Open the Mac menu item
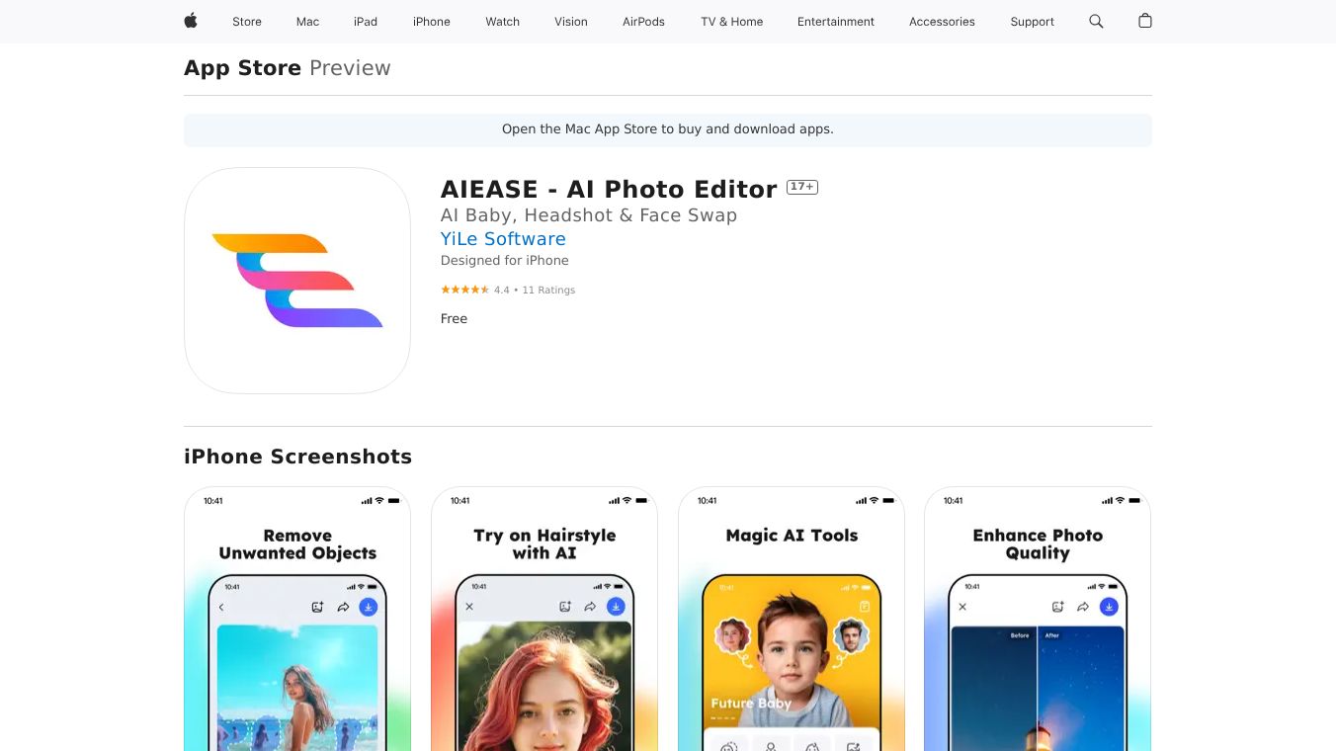Image resolution: width=1336 pixels, height=751 pixels. (x=308, y=22)
